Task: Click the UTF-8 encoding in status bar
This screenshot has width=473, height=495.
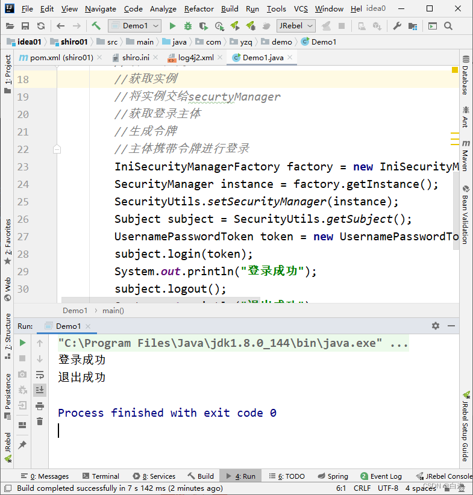Action: (x=388, y=488)
